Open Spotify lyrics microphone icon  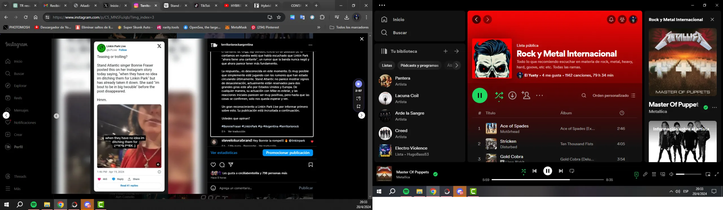tap(645, 174)
